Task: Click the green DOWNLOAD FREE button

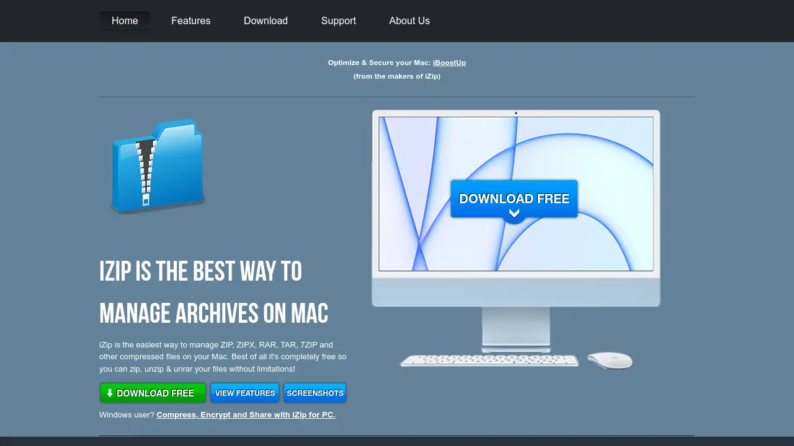Action: pos(153,393)
